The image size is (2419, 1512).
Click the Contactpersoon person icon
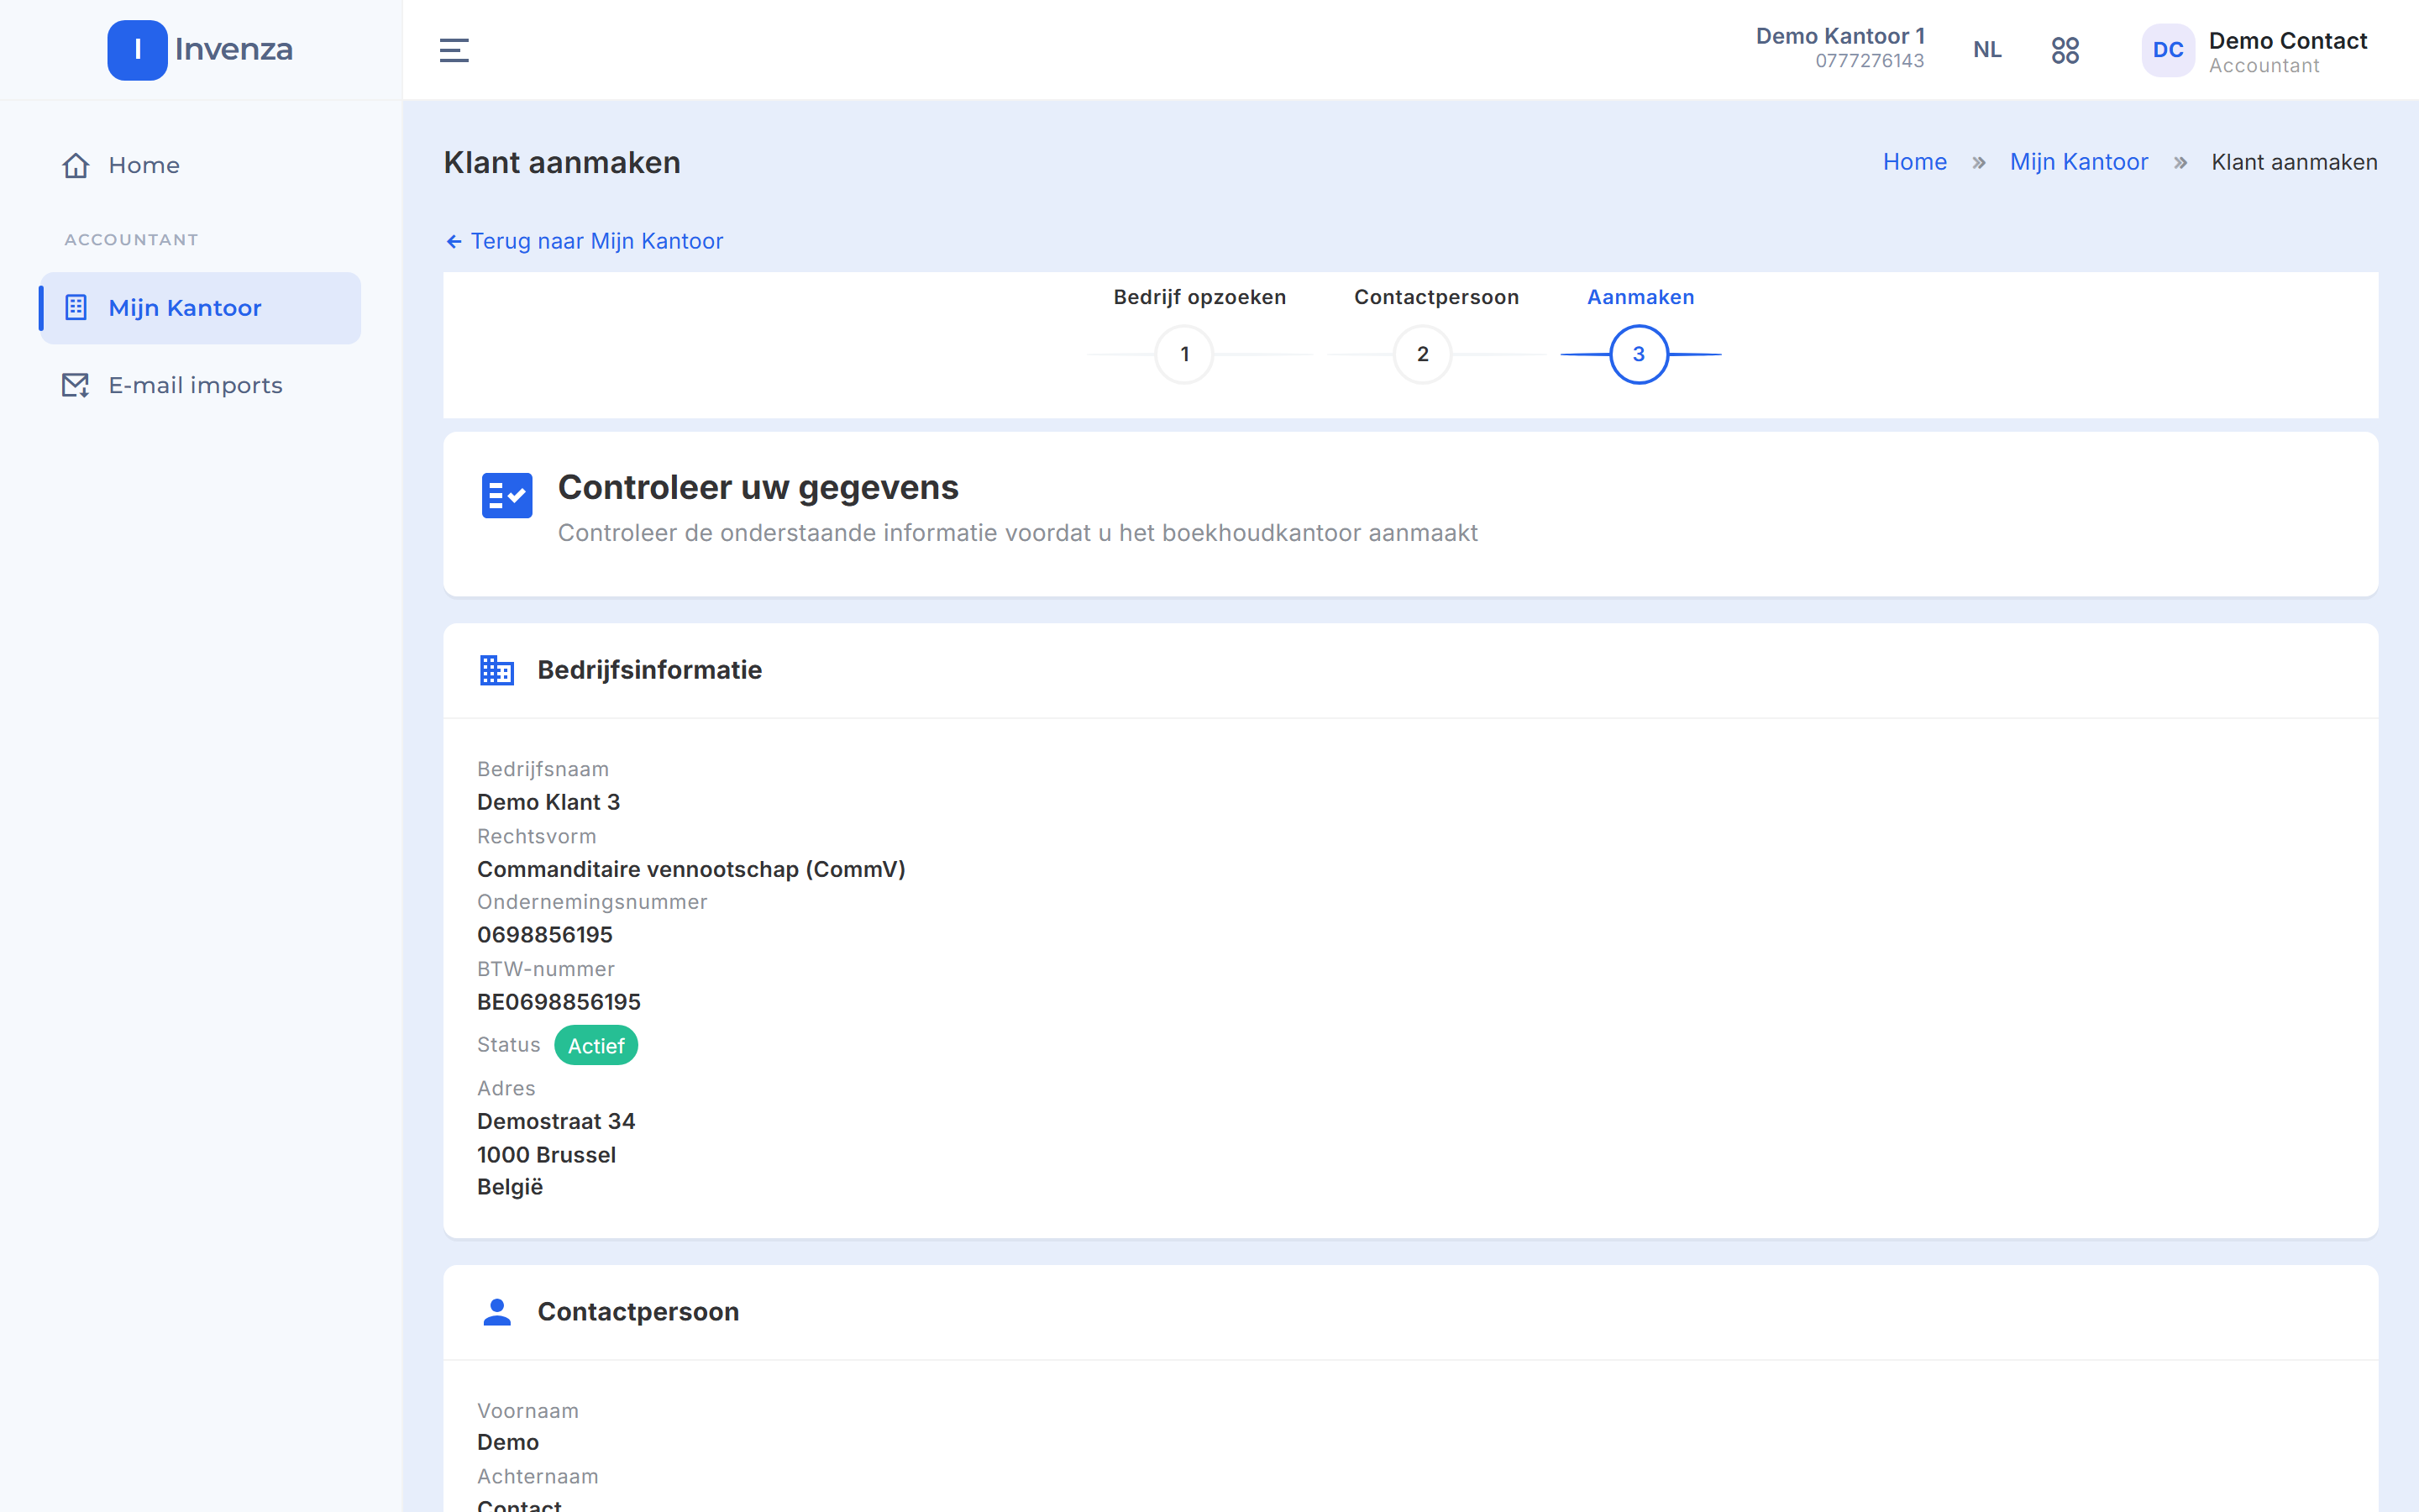coord(496,1312)
